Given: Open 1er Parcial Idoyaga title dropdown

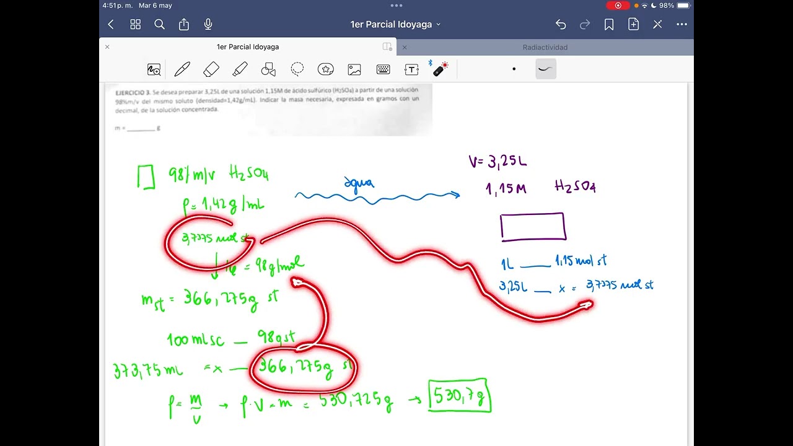Looking at the screenshot, I should [x=395, y=24].
